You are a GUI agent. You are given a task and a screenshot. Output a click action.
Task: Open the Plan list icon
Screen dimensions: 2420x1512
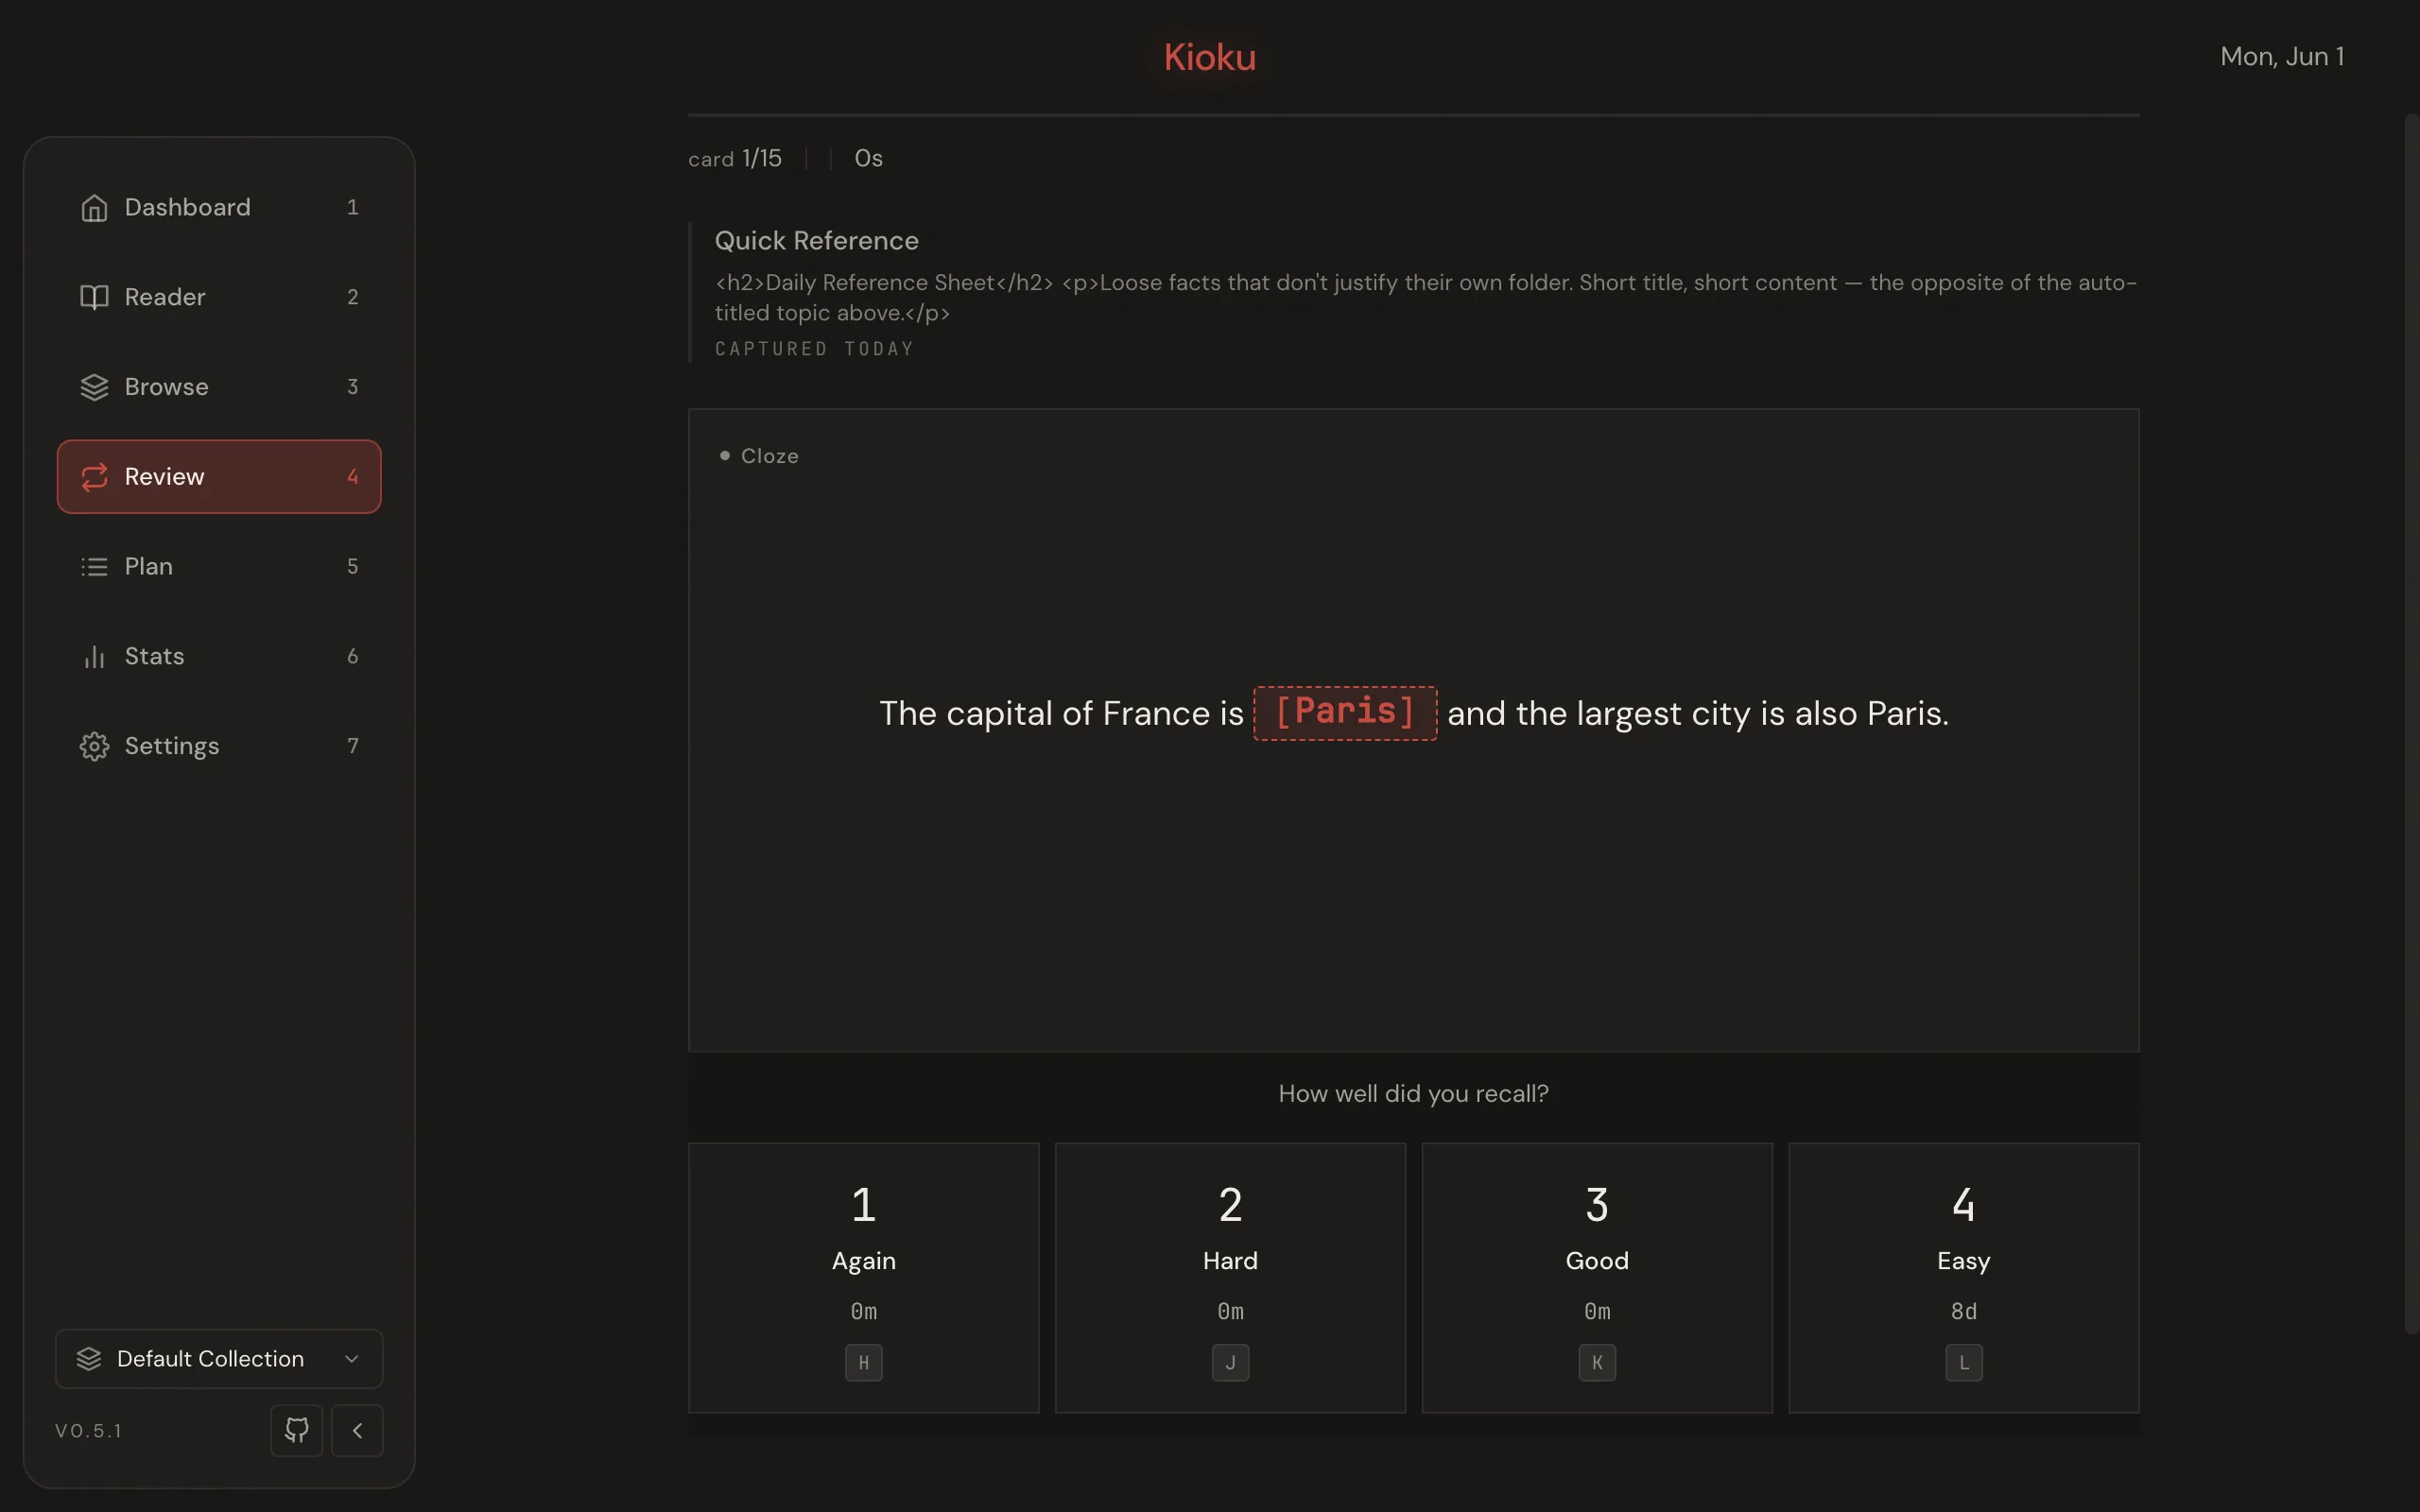(94, 567)
